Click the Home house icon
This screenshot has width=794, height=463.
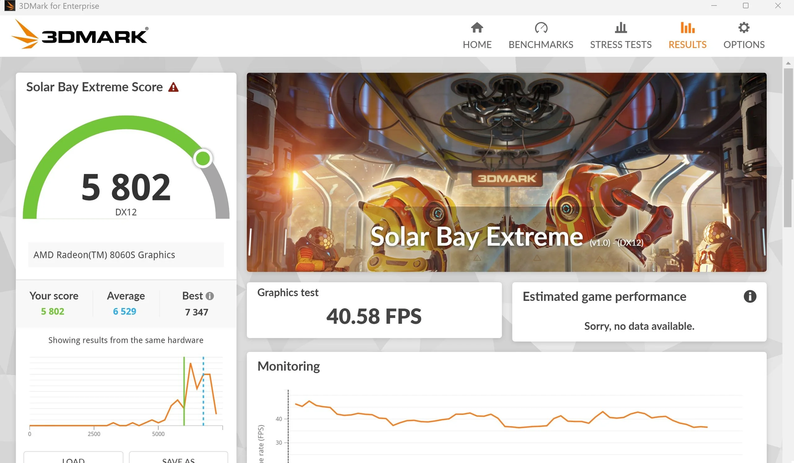[x=477, y=28]
